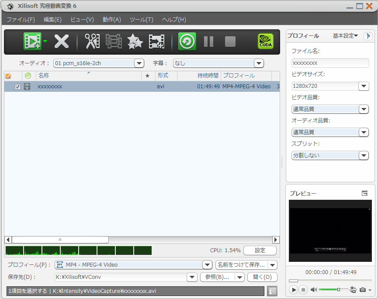Screen dimensions: 378x299
Task: Click the MP4 icon in profile field
Action: [60, 265]
